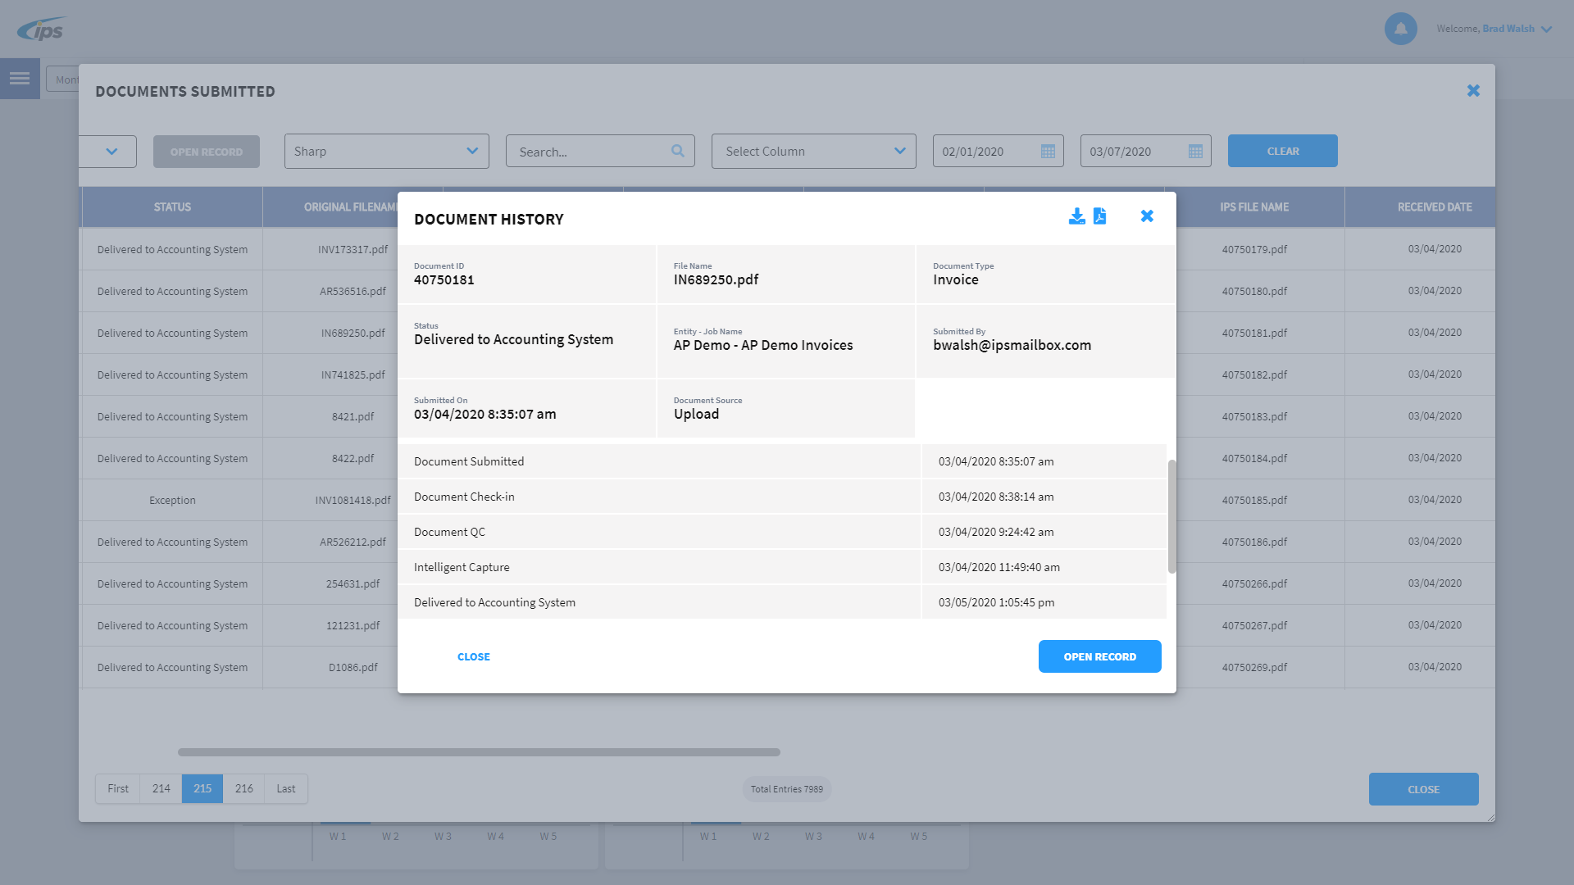This screenshot has height=885, width=1574.
Task: Go to page 216
Action: 243,788
